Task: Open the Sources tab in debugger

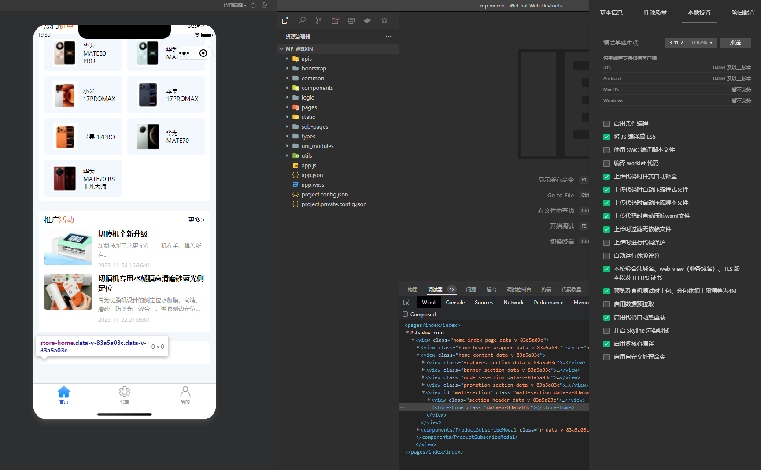Action: click(484, 303)
